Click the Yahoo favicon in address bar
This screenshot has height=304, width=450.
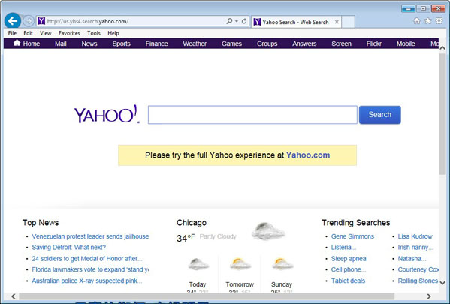(x=41, y=21)
